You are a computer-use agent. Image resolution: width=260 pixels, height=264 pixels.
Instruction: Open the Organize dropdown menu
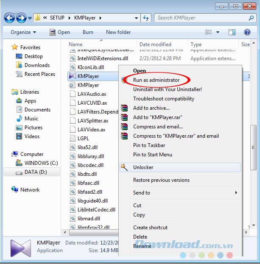coord(23,32)
